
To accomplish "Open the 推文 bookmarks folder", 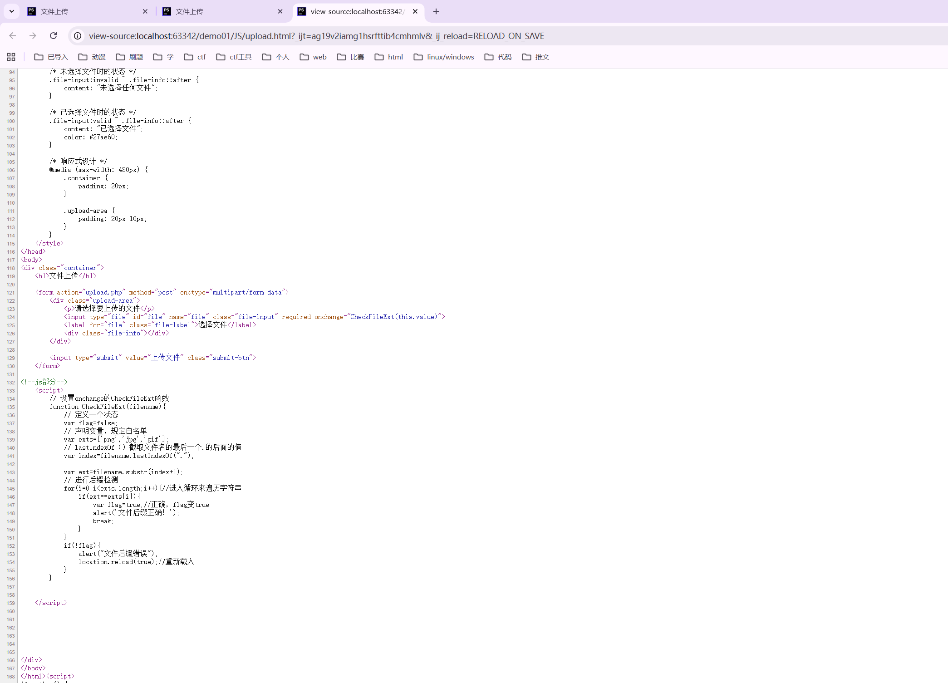I will coord(541,57).
